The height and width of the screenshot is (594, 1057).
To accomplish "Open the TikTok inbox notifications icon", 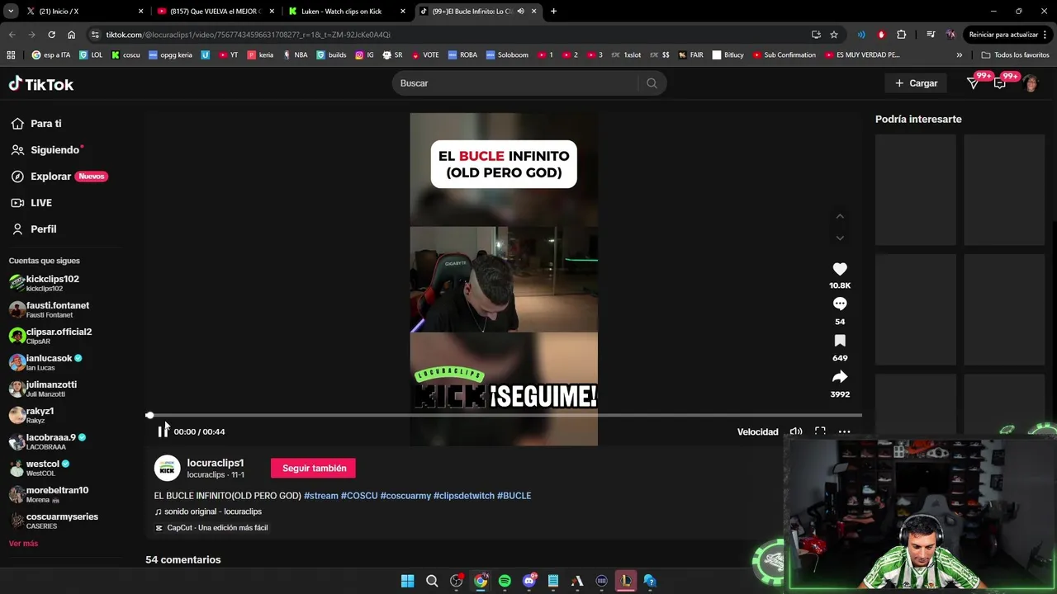I will [x=1000, y=83].
